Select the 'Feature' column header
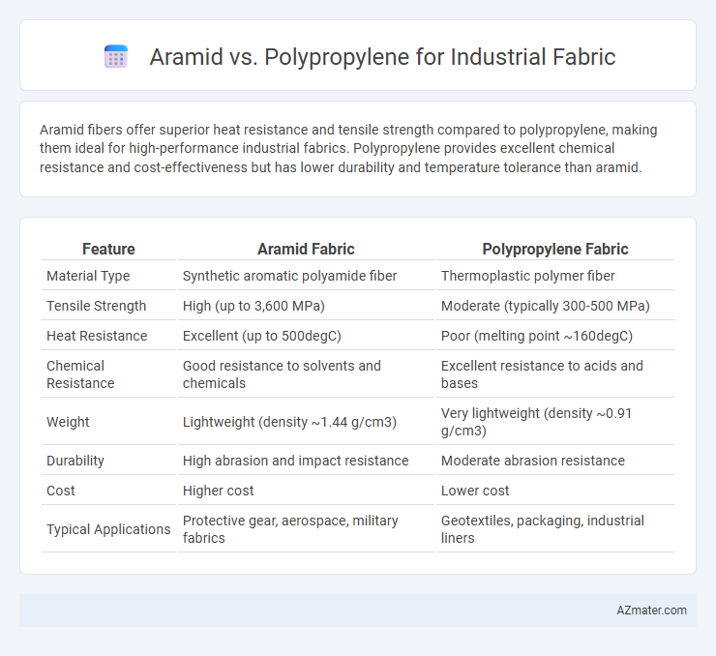 (x=108, y=249)
